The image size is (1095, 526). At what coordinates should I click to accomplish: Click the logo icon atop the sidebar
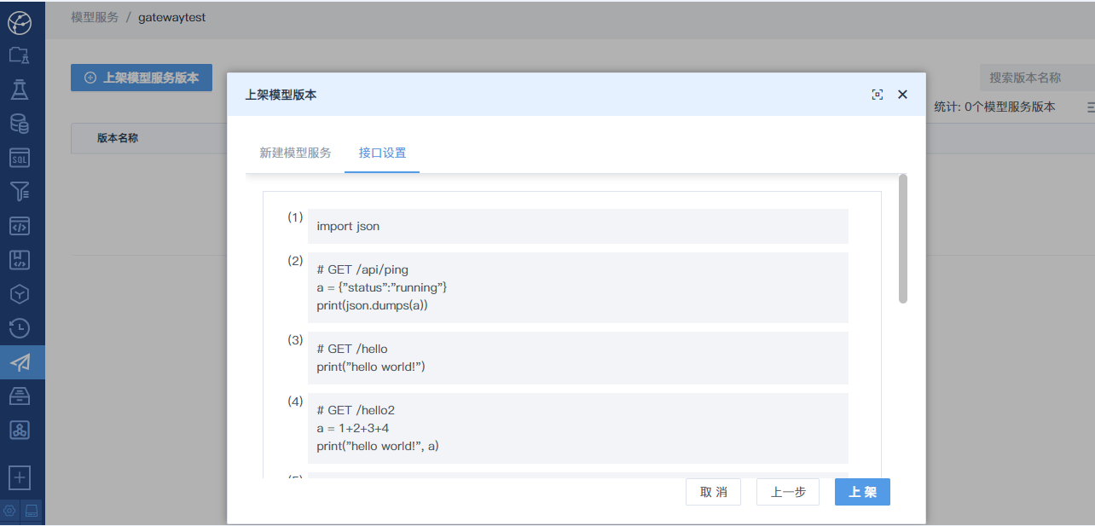[x=19, y=22]
